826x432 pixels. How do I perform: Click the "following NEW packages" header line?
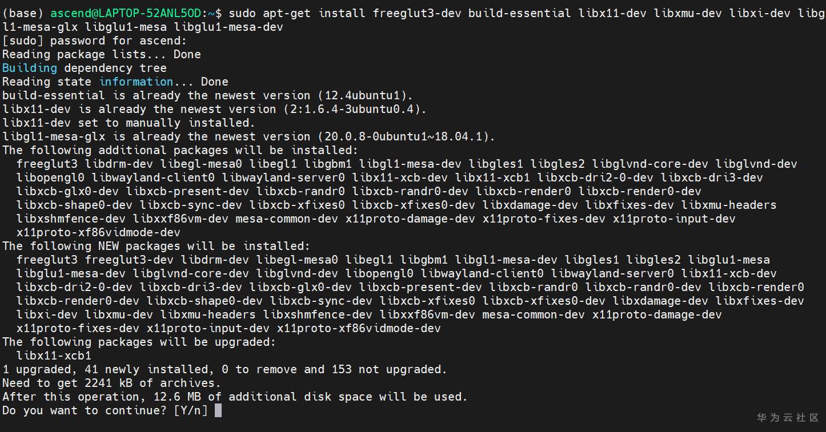pyautogui.click(x=156, y=246)
